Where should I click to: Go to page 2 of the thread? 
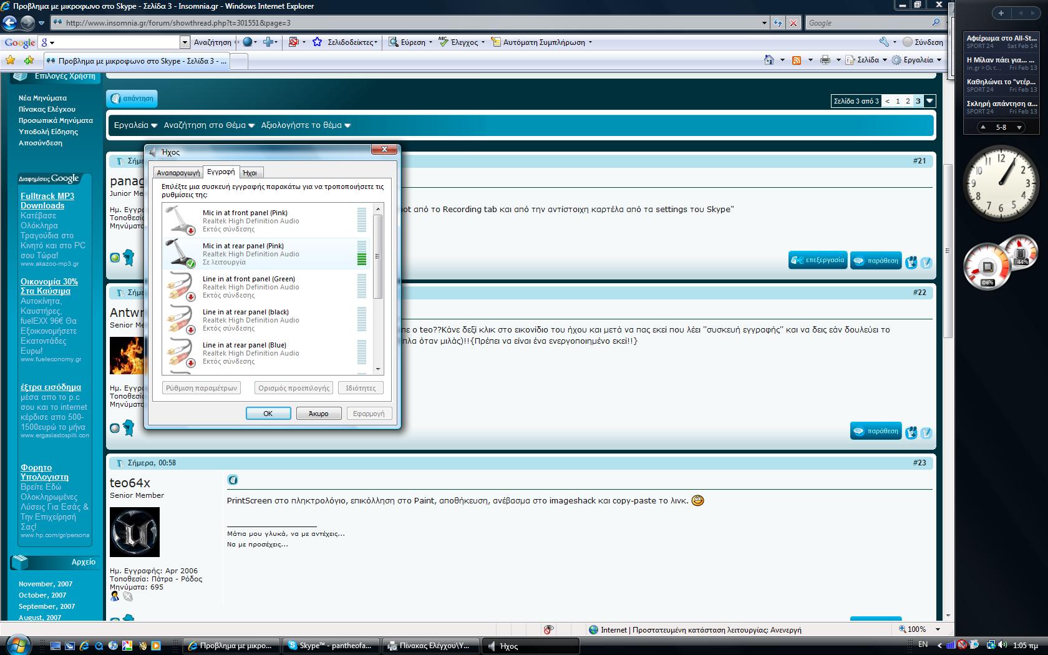pos(908,100)
